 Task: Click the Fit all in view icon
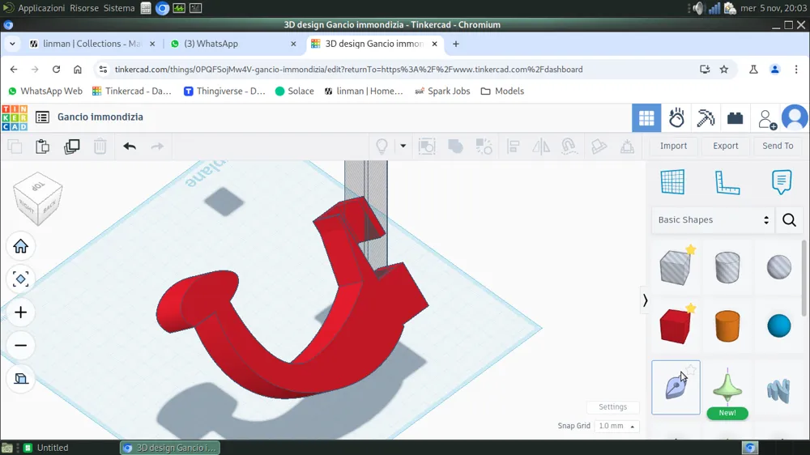(x=21, y=279)
